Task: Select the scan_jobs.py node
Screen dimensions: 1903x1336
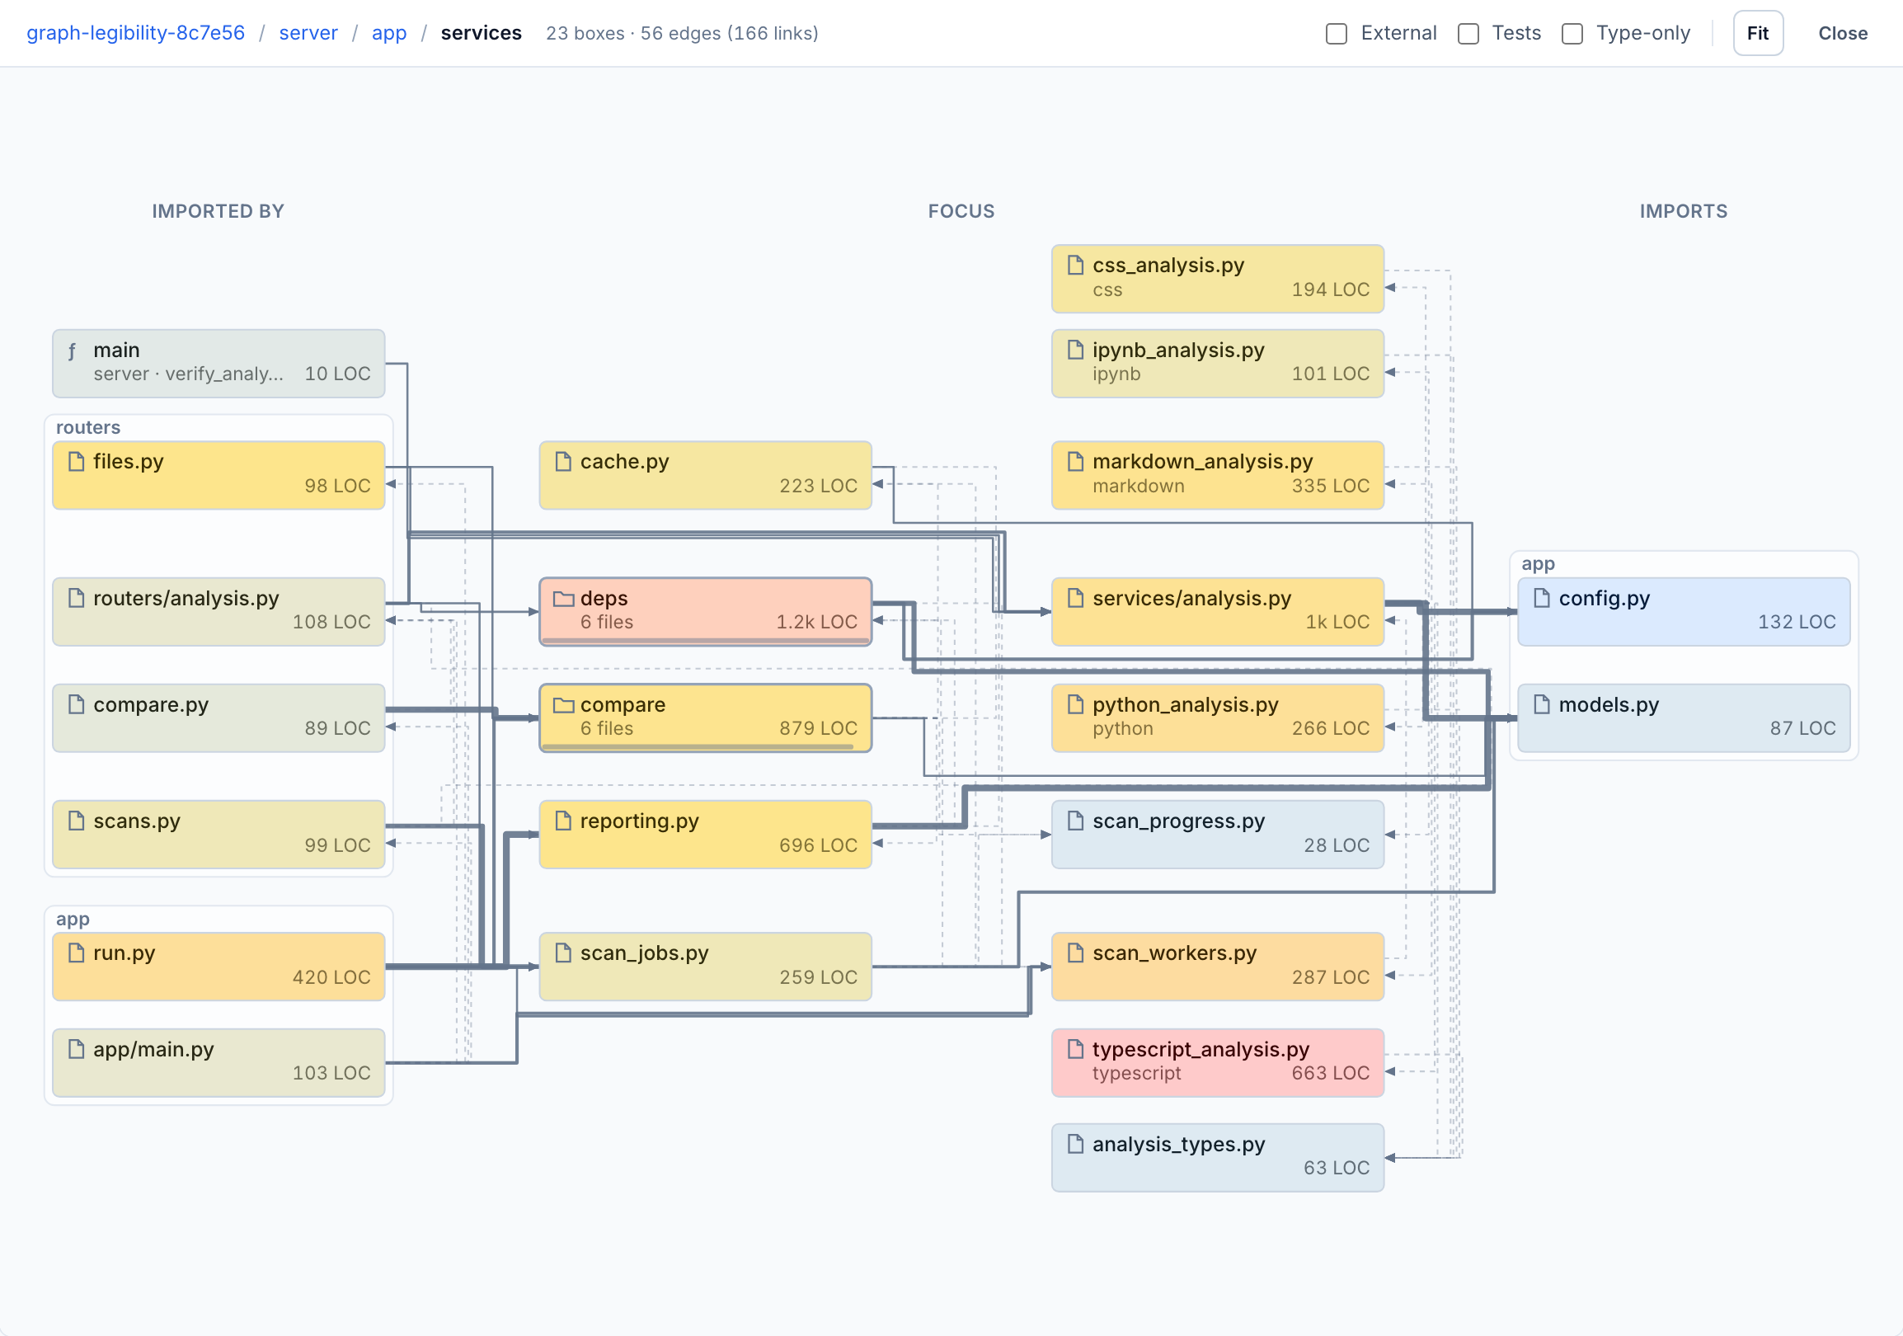Action: point(704,967)
